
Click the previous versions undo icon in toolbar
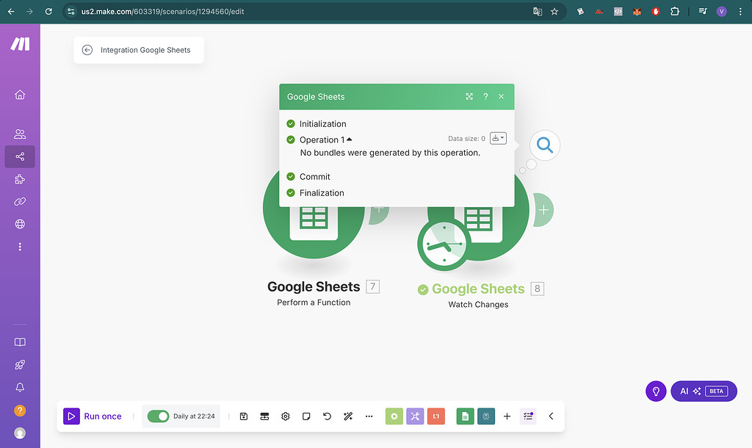pos(327,416)
